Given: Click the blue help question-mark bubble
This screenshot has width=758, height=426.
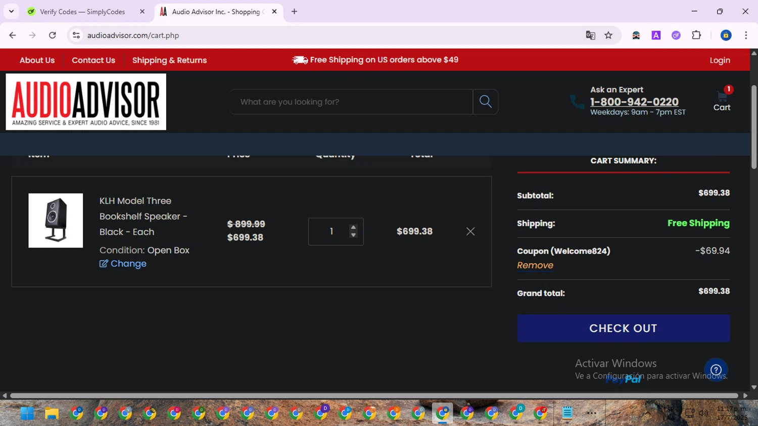Looking at the screenshot, I should click(x=716, y=370).
